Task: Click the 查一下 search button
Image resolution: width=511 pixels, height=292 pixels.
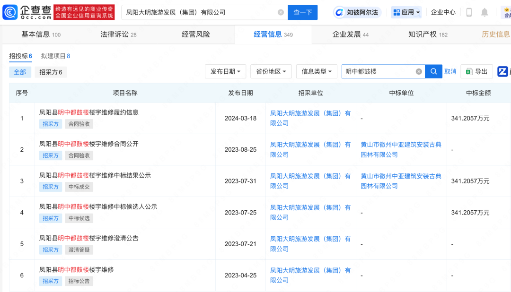Action: [x=302, y=12]
